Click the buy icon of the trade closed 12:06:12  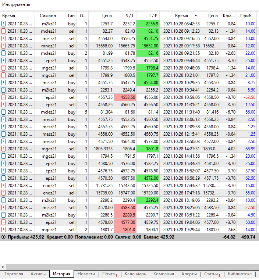pyautogui.click(x=3, y=119)
